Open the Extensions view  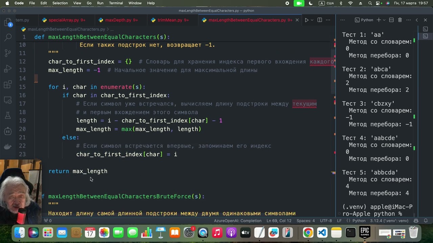pos(8,84)
